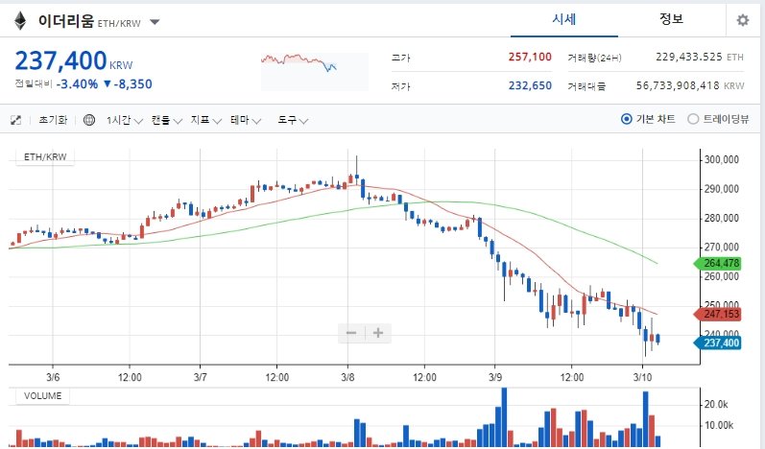Select the 트레이딩뷰 radio option
765x449 pixels.
pos(718,119)
